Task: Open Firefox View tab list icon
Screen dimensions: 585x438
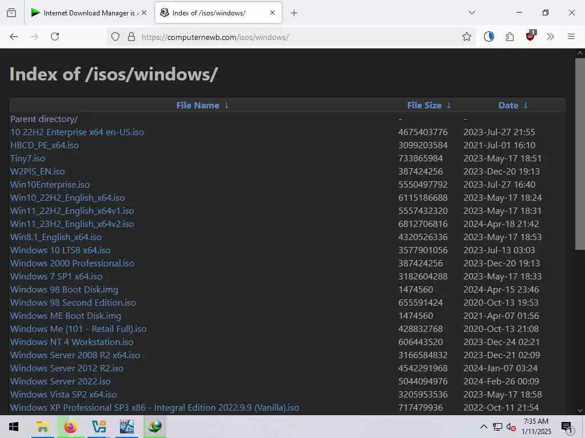Action: (11, 13)
